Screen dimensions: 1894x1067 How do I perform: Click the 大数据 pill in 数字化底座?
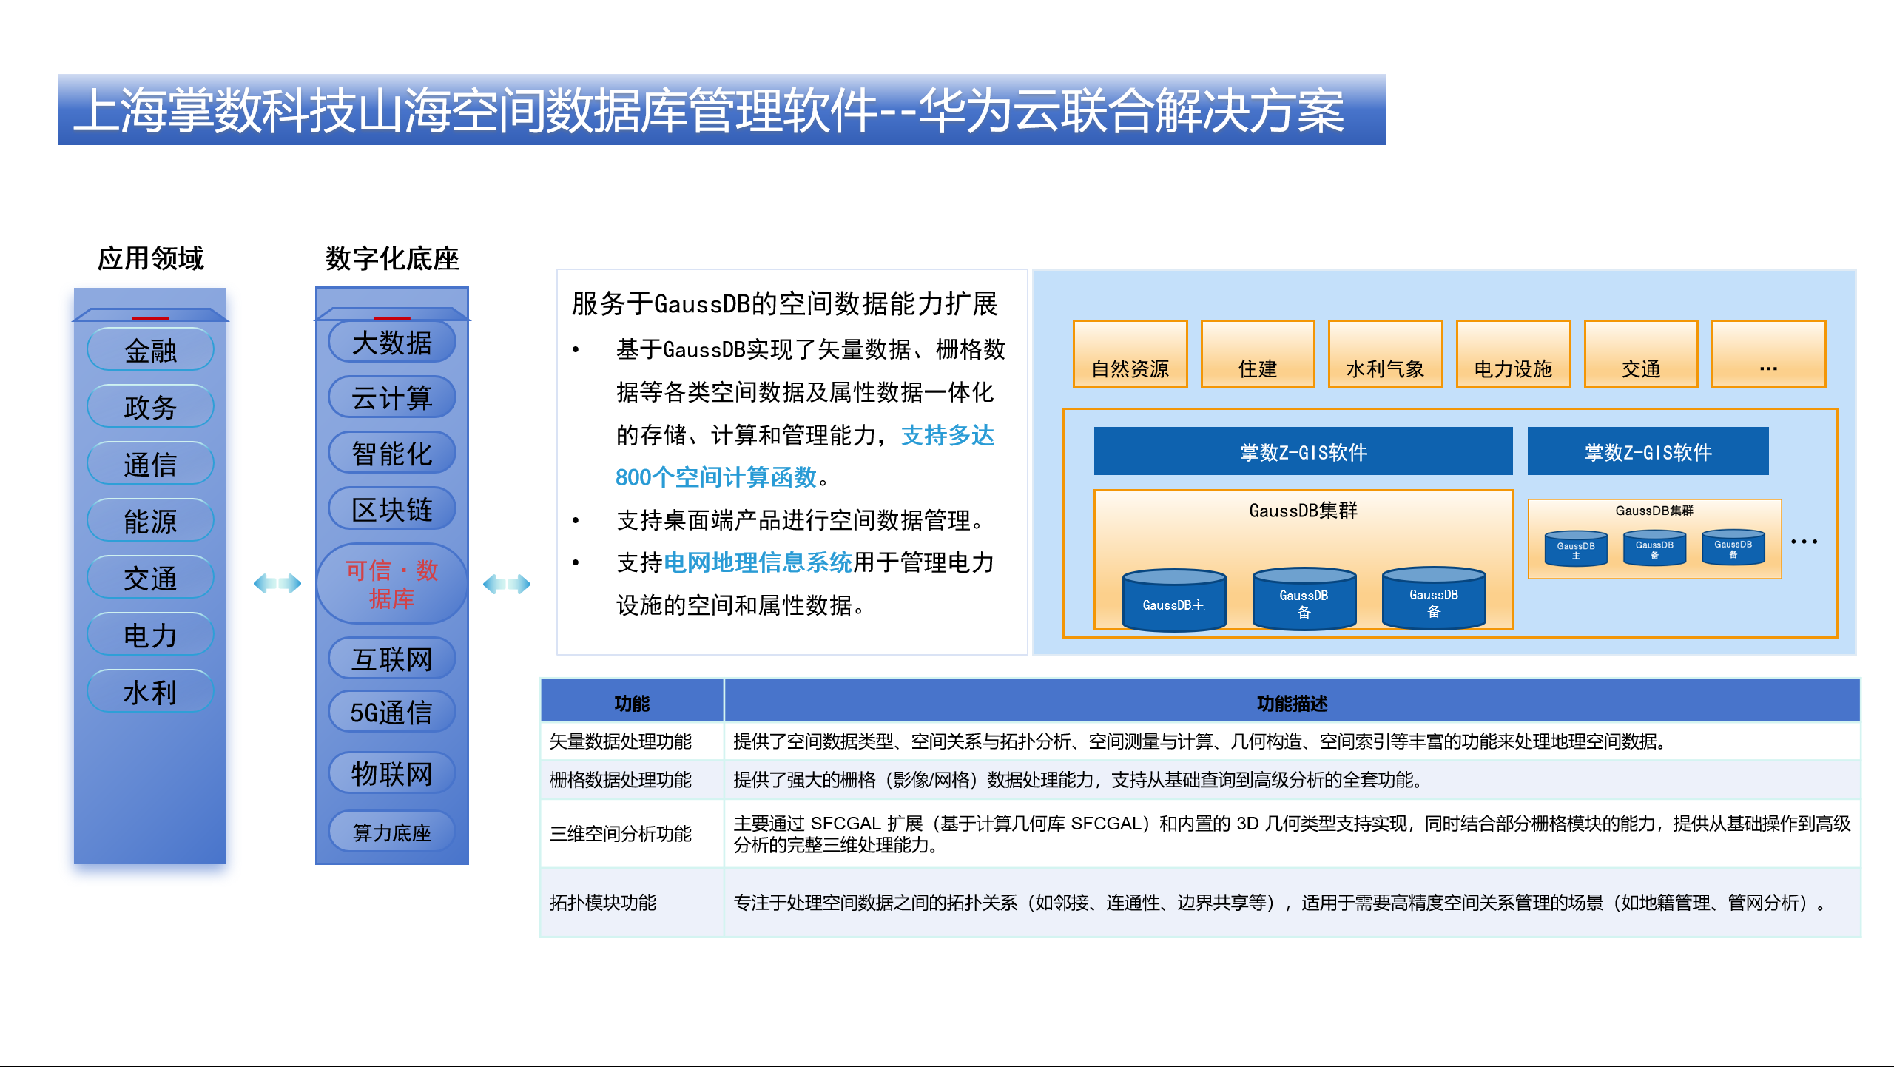[x=391, y=343]
